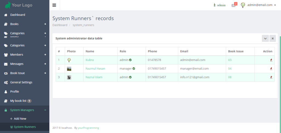Collapse the System Managers submenu

45,110
